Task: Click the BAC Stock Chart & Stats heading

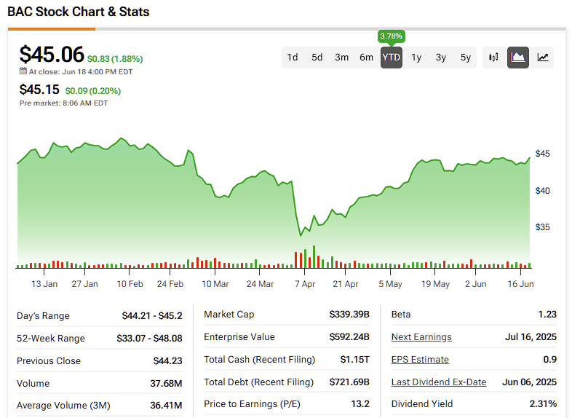Action: point(79,12)
